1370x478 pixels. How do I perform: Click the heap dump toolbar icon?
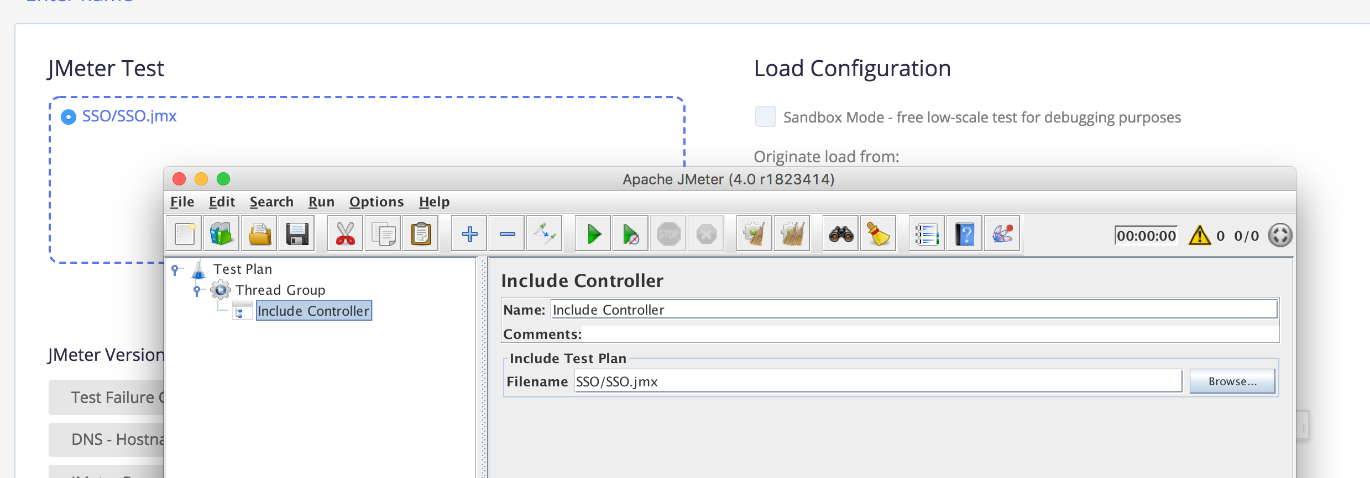(x=1002, y=234)
